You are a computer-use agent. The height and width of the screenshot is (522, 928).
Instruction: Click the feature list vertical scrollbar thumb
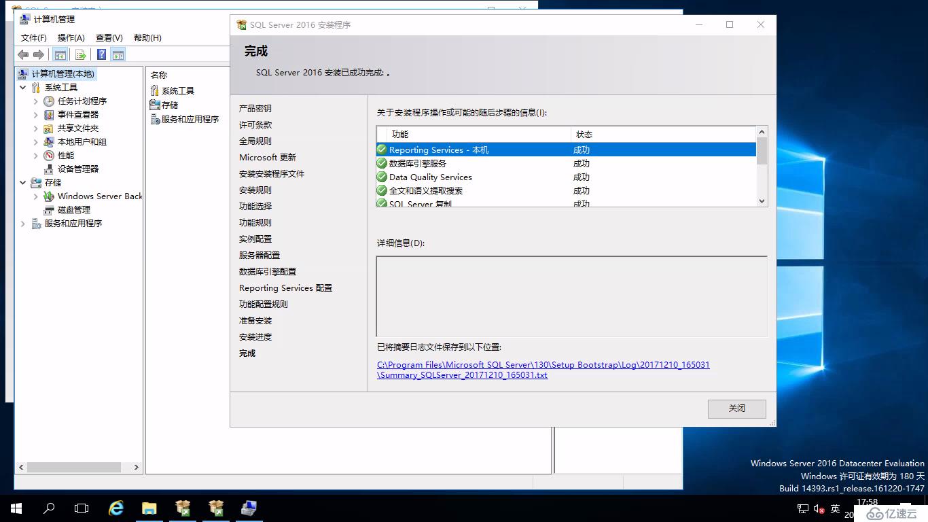click(x=762, y=150)
